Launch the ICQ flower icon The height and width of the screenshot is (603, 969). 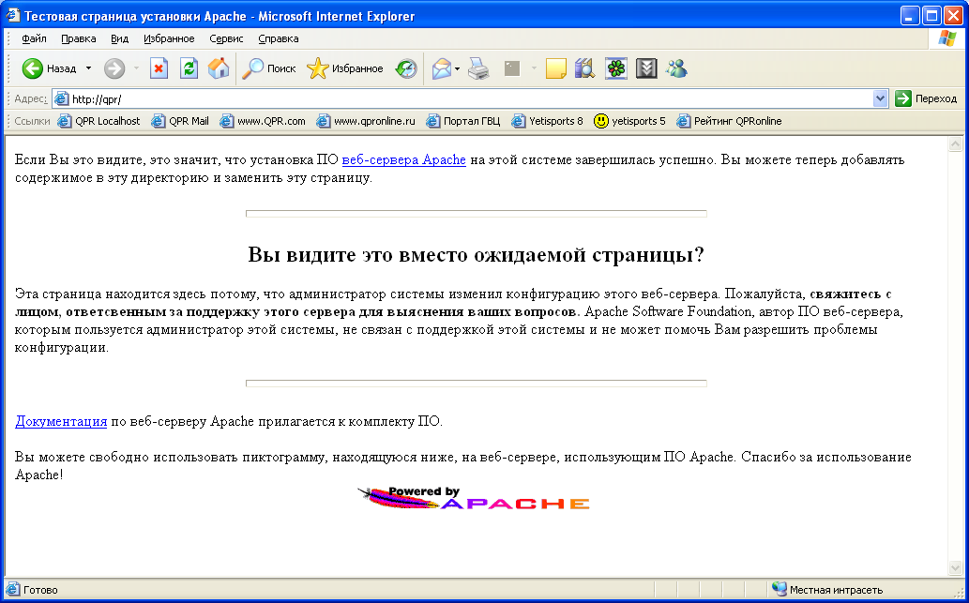point(616,68)
